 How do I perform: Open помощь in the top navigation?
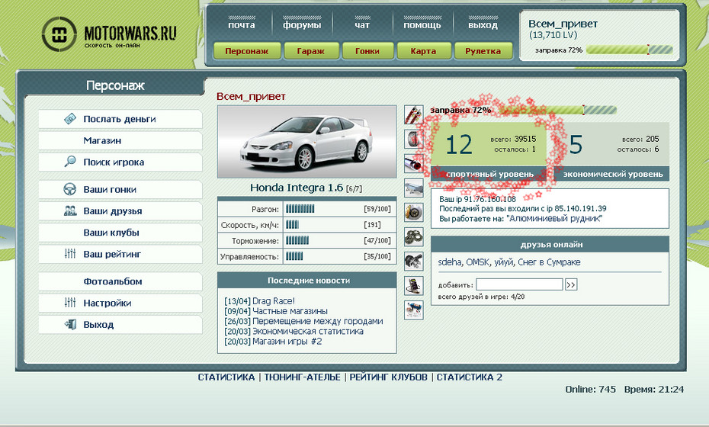point(422,26)
